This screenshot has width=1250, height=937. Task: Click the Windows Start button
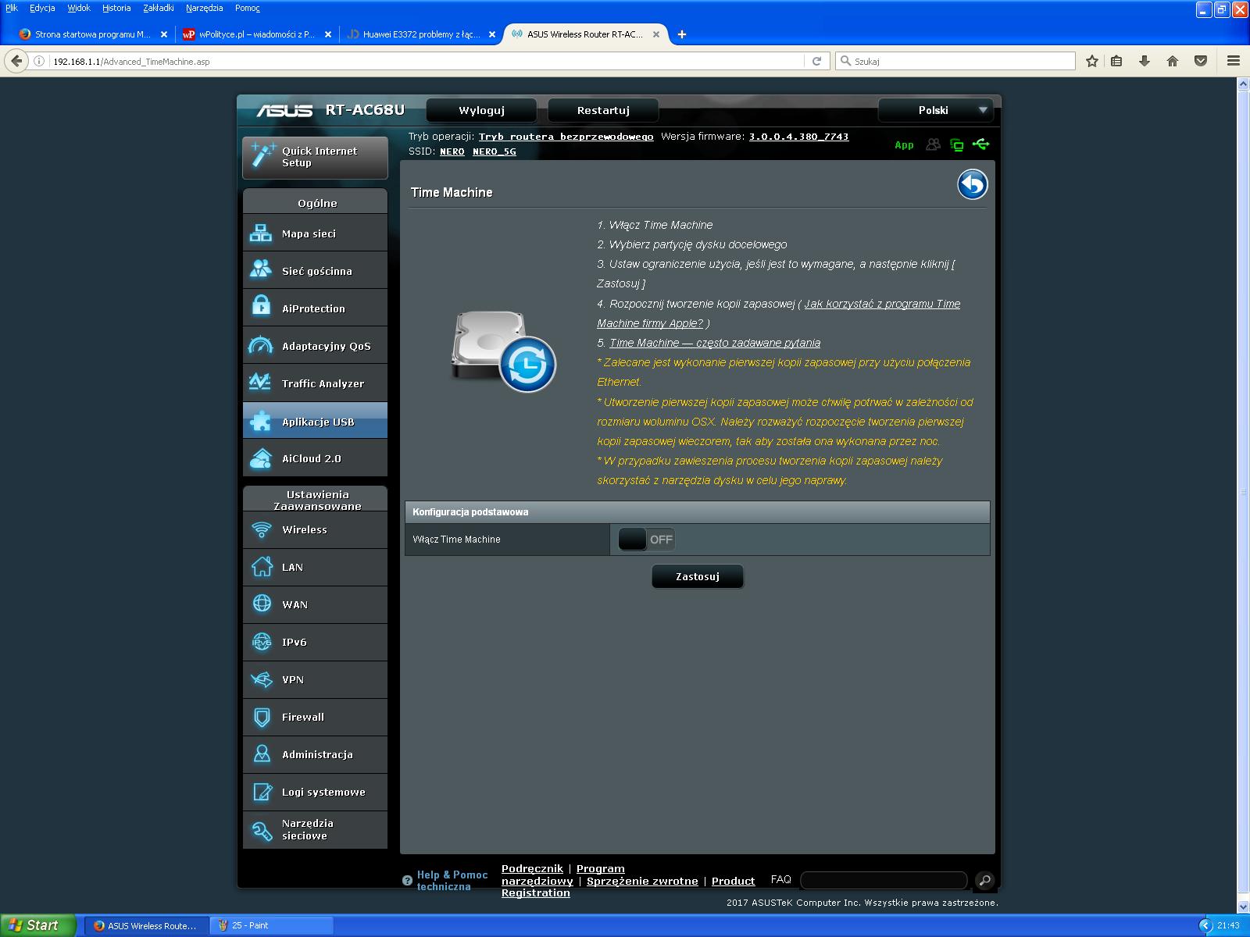click(x=37, y=925)
